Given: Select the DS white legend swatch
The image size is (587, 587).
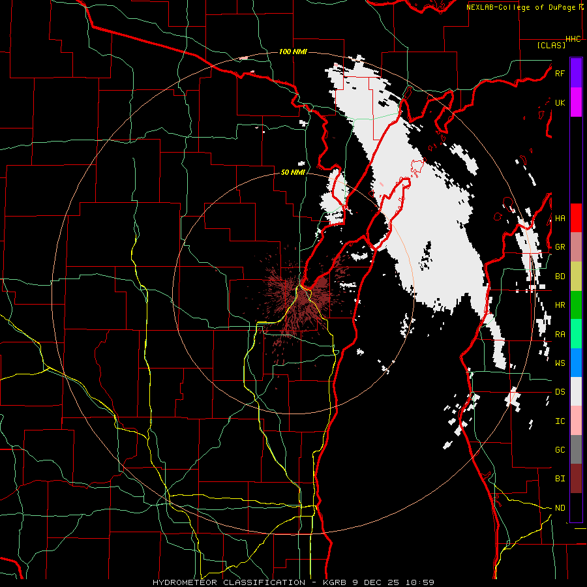Looking at the screenshot, I should [576, 391].
